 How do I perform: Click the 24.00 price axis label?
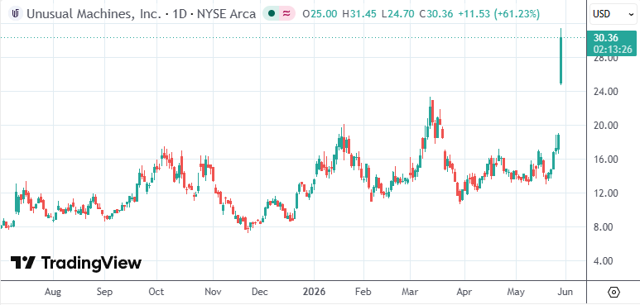click(606, 92)
